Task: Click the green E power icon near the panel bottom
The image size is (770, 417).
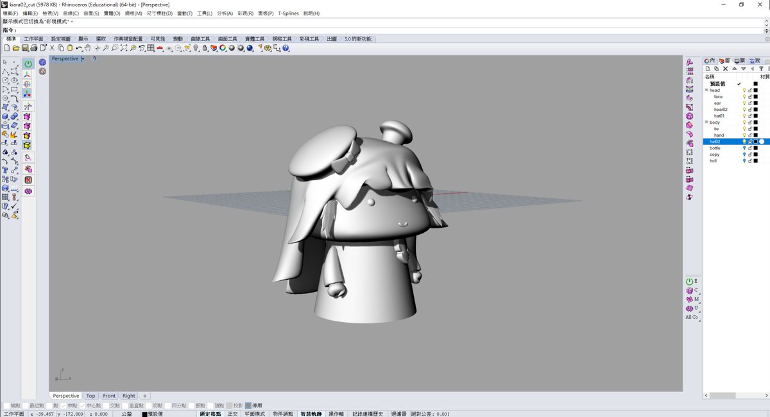Action: coord(690,281)
